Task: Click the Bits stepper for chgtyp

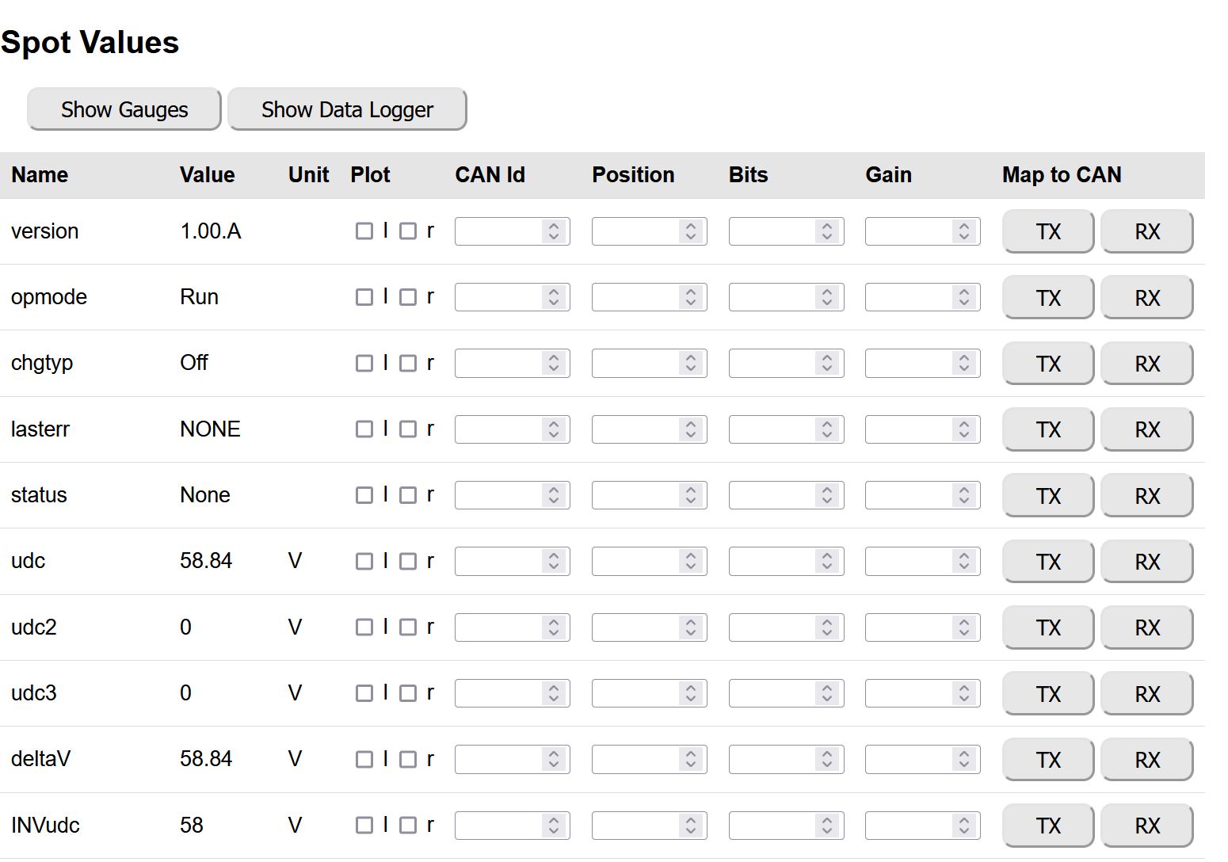Action: click(827, 364)
